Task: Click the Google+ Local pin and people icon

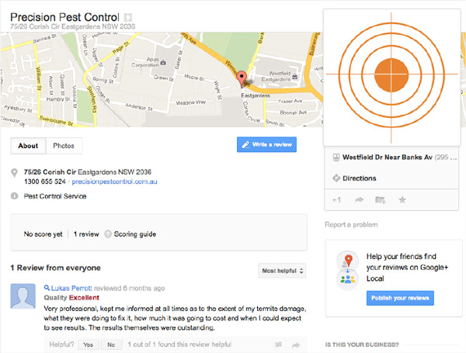Action: (x=347, y=270)
